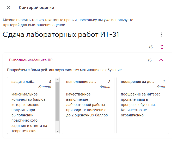
Task: Click the scroll up arrow in first level card
Action: tap(57, 80)
